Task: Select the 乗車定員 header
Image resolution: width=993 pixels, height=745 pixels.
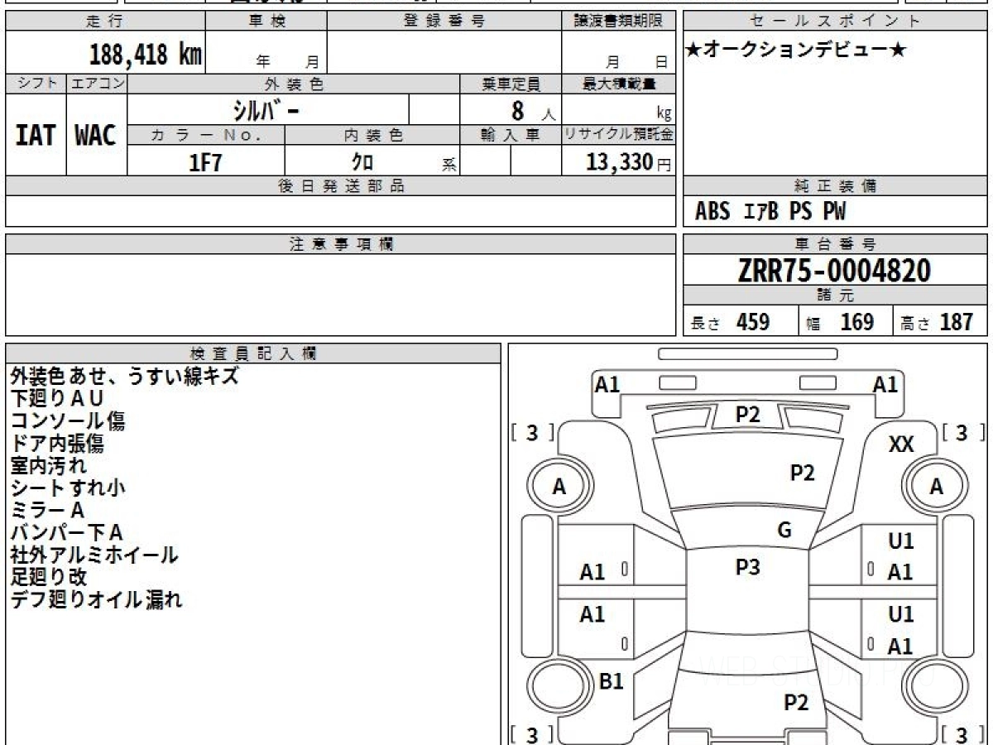Action: click(511, 84)
